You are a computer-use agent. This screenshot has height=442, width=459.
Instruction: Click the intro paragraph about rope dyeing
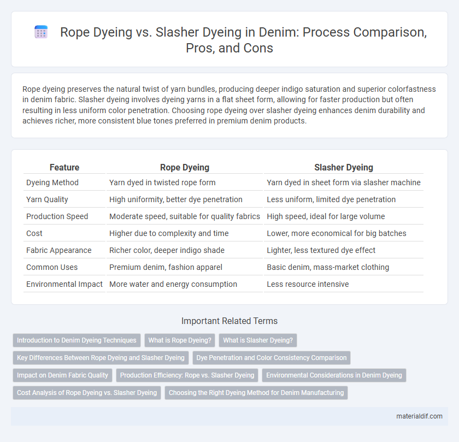tap(229, 105)
